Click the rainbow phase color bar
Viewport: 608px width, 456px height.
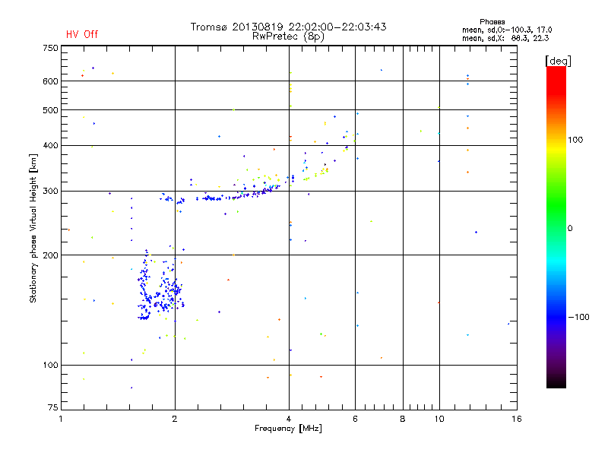pos(556,227)
